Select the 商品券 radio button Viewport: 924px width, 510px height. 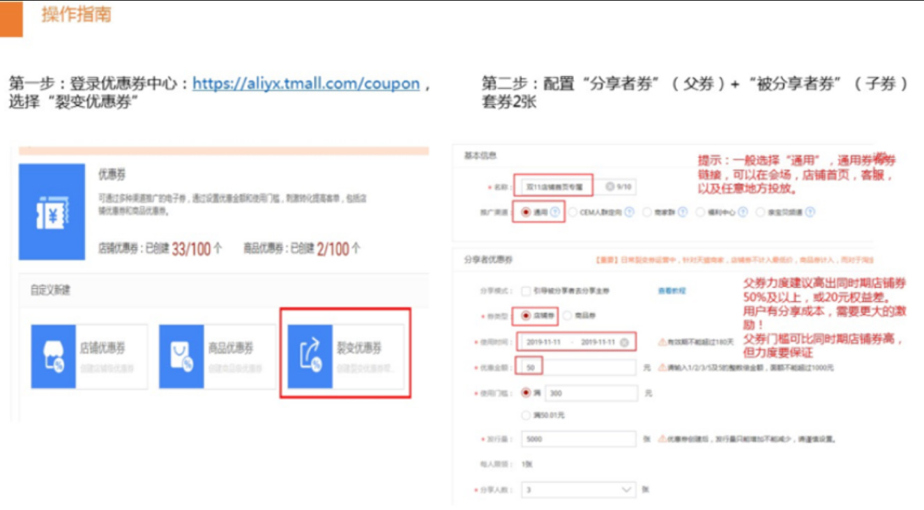pyautogui.click(x=568, y=316)
